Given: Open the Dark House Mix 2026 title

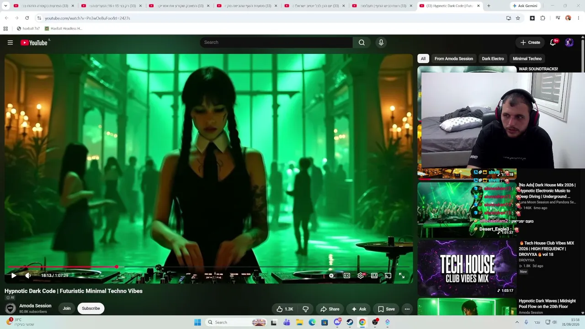Looking at the screenshot, I should [547, 191].
